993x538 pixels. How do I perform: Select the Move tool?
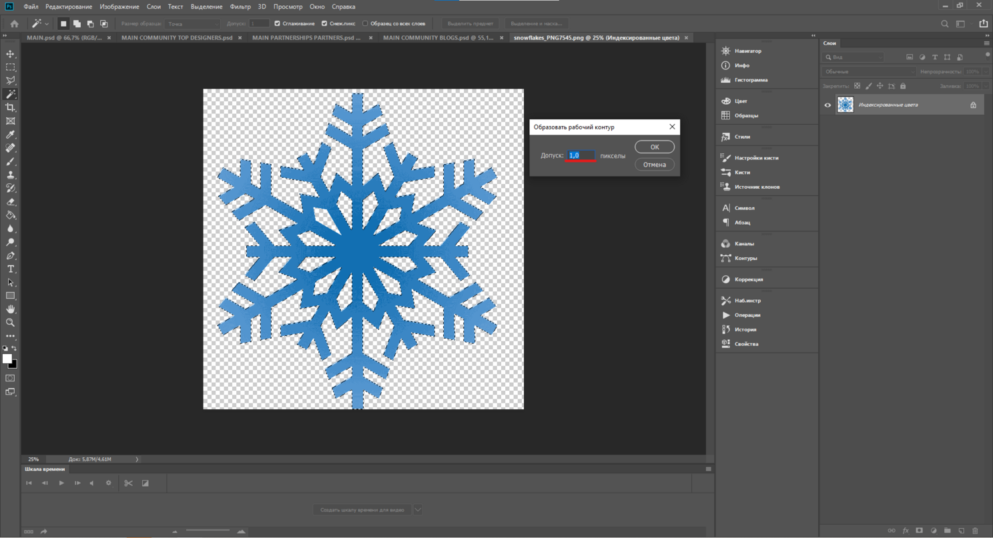(x=11, y=54)
